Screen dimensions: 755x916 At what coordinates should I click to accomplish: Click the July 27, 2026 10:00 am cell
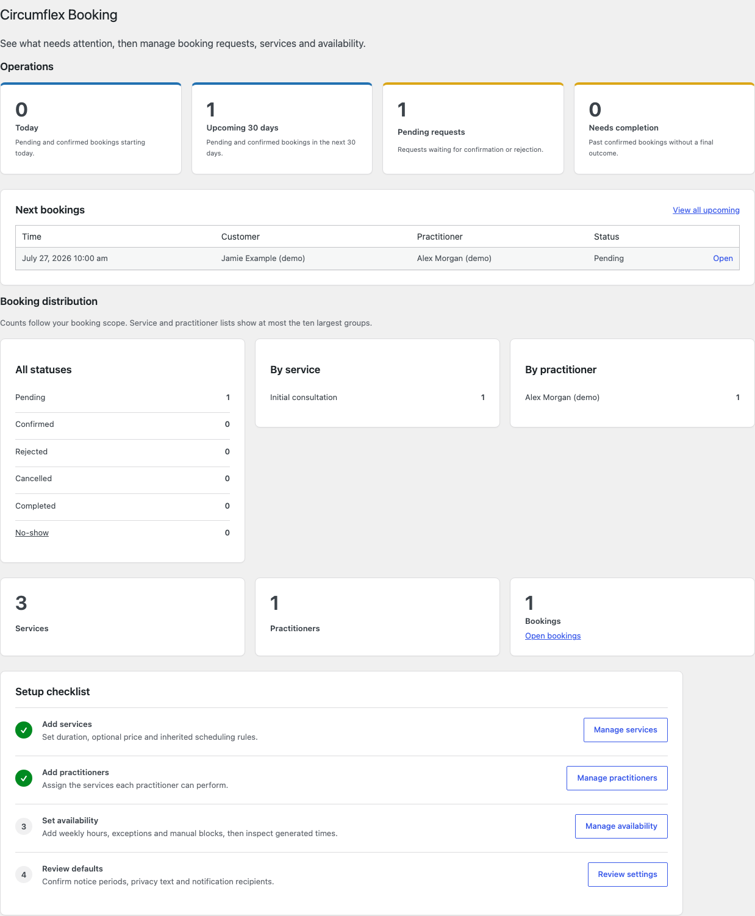65,259
